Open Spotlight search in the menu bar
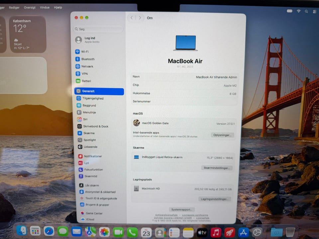This screenshot has width=319, height=239. [306, 11]
